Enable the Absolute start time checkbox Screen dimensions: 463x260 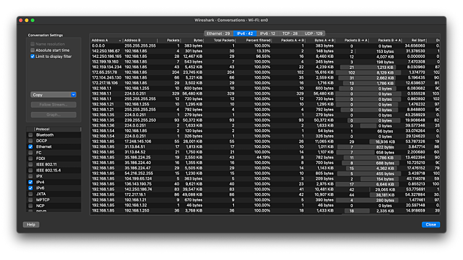click(33, 50)
